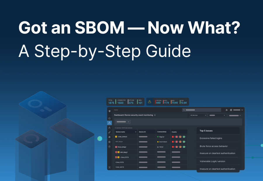Expand the collapsed sidebar via bottom chevron
Screen dimensions: 263x181
[110, 168]
